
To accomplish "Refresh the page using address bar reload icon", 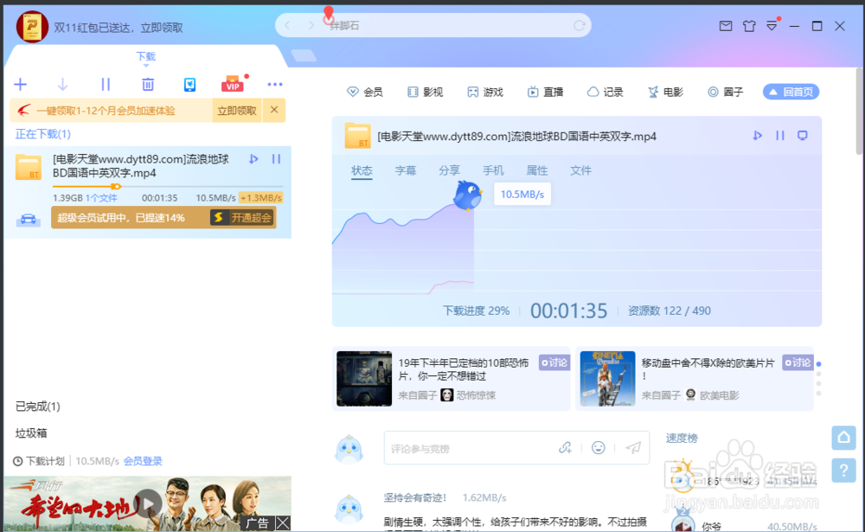I will [x=580, y=25].
